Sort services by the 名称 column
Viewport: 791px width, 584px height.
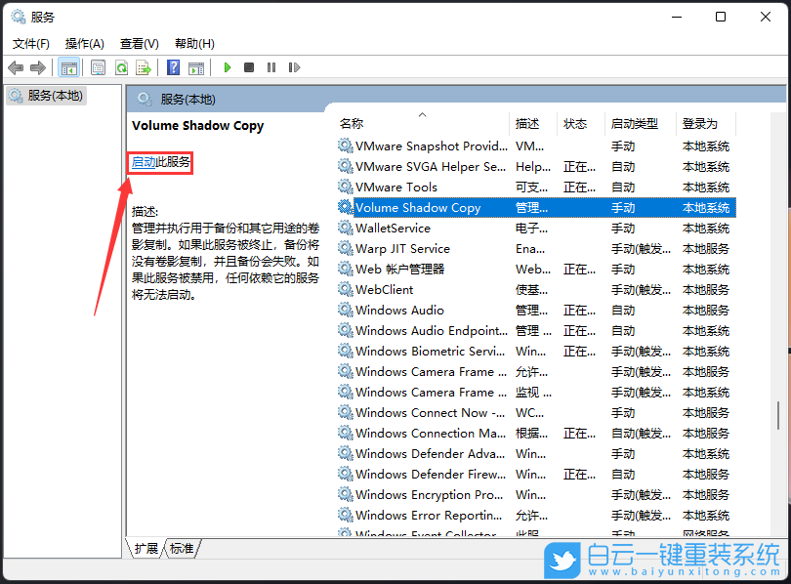pos(353,123)
